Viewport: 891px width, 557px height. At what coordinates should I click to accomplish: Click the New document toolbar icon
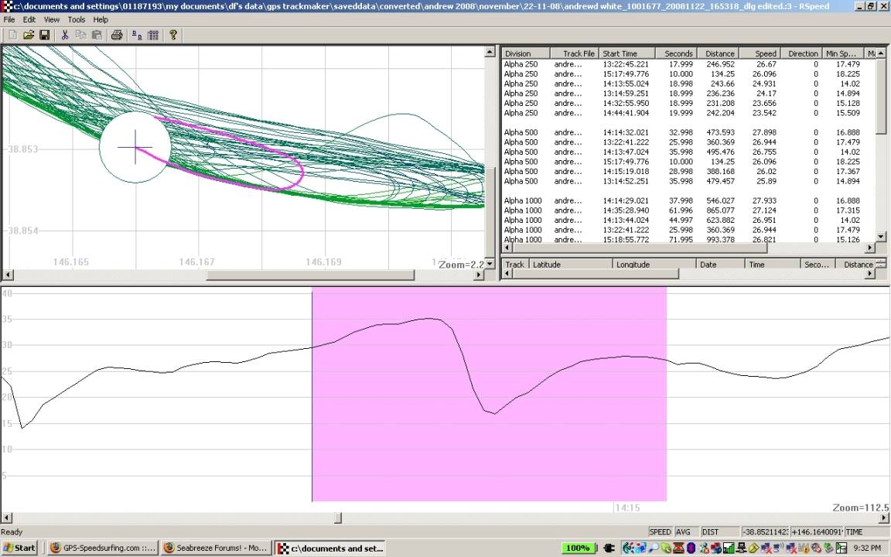click(12, 35)
